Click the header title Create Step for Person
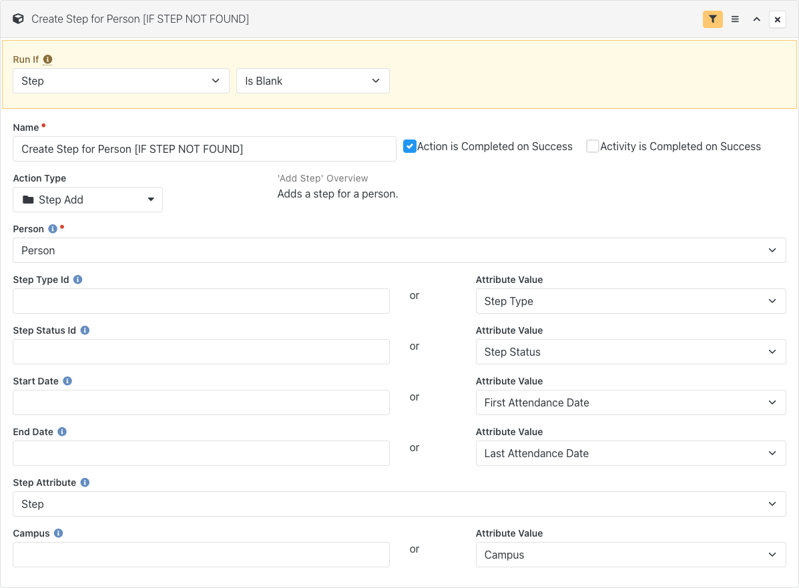The height and width of the screenshot is (588, 799). click(x=140, y=19)
